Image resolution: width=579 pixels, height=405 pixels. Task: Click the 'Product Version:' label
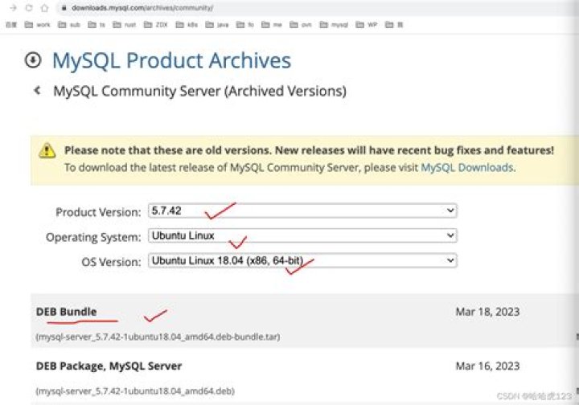(x=98, y=212)
